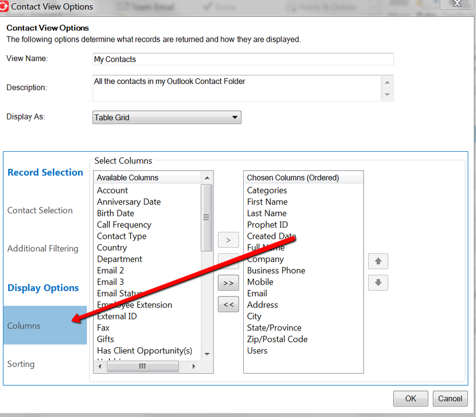Close the Contact View Options dialog
The height and width of the screenshot is (417, 476).
[457, 4]
